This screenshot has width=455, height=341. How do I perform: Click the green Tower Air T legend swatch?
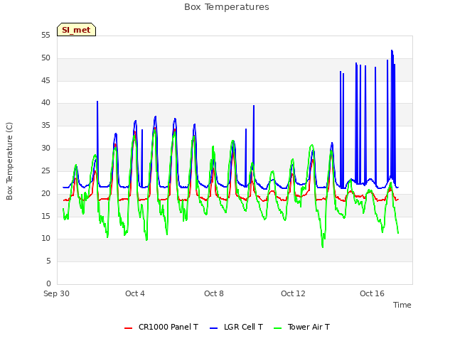[x=278, y=328]
